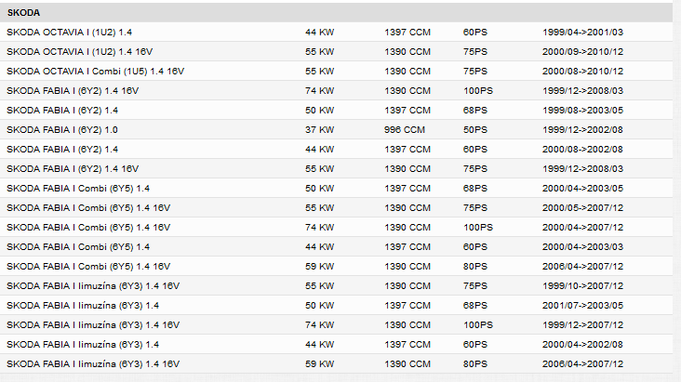Click date range 2000/08->2002/08
This screenshot has height=382, width=681.
pos(582,150)
